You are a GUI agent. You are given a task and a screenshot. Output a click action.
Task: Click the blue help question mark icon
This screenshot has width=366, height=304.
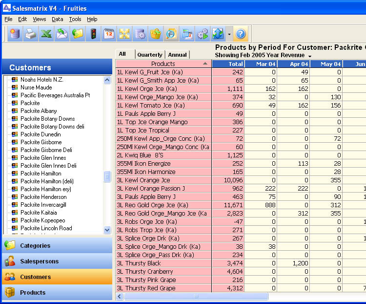pyautogui.click(x=241, y=34)
